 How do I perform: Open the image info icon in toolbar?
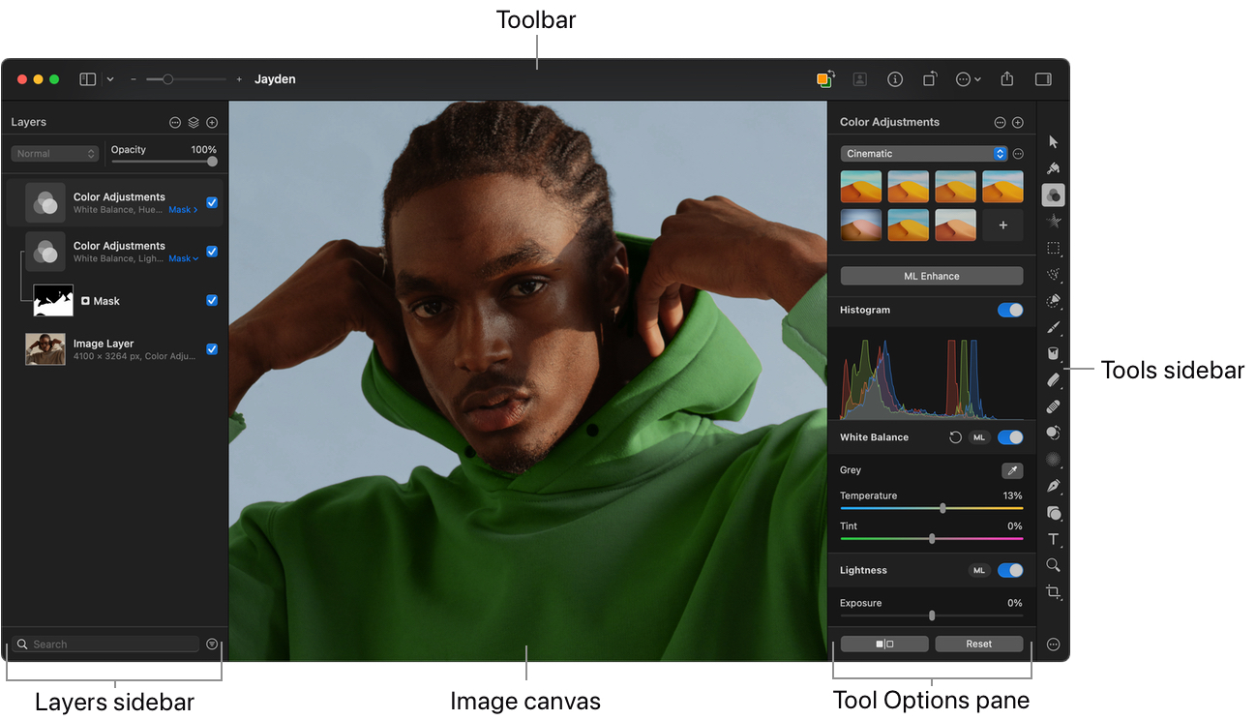[x=895, y=79]
